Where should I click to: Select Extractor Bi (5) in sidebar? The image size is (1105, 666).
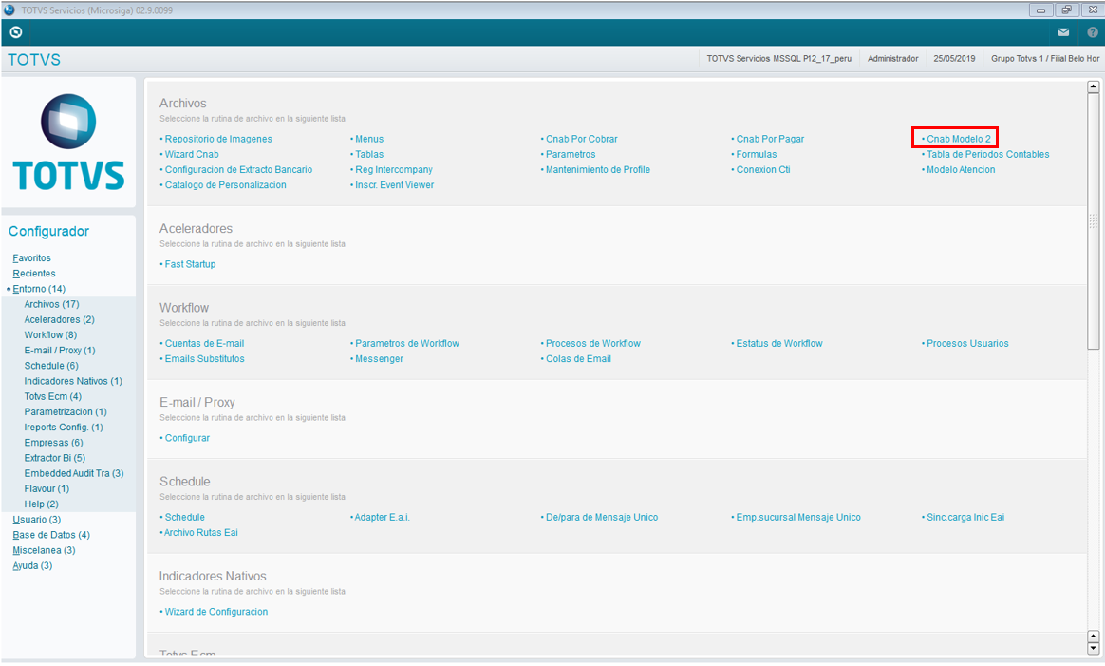coord(55,459)
